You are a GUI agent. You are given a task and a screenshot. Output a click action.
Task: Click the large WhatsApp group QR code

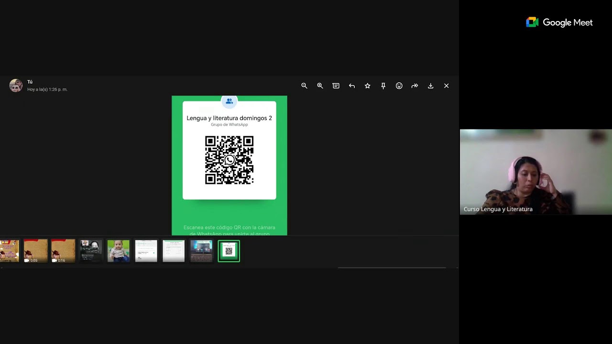pos(229,160)
